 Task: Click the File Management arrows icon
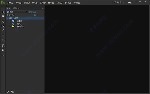[x=3, y=16]
